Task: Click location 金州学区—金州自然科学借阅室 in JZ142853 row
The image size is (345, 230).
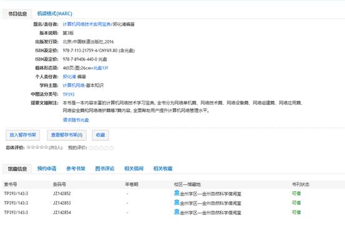Action: tap(211, 203)
